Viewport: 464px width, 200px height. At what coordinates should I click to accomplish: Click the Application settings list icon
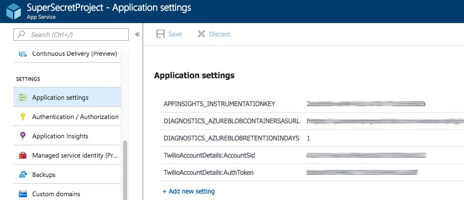[x=23, y=97]
